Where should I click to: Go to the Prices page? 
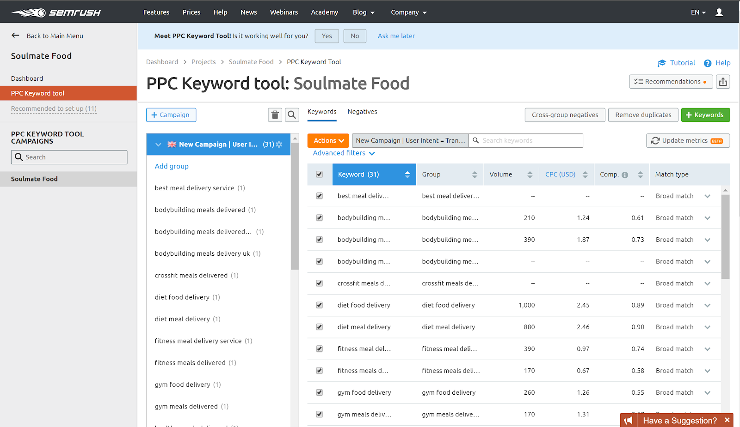191,12
